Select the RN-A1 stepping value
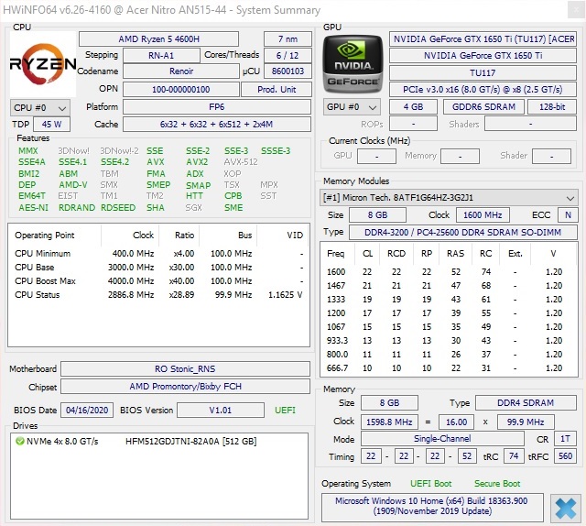The width and height of the screenshot is (586, 526). [161, 55]
